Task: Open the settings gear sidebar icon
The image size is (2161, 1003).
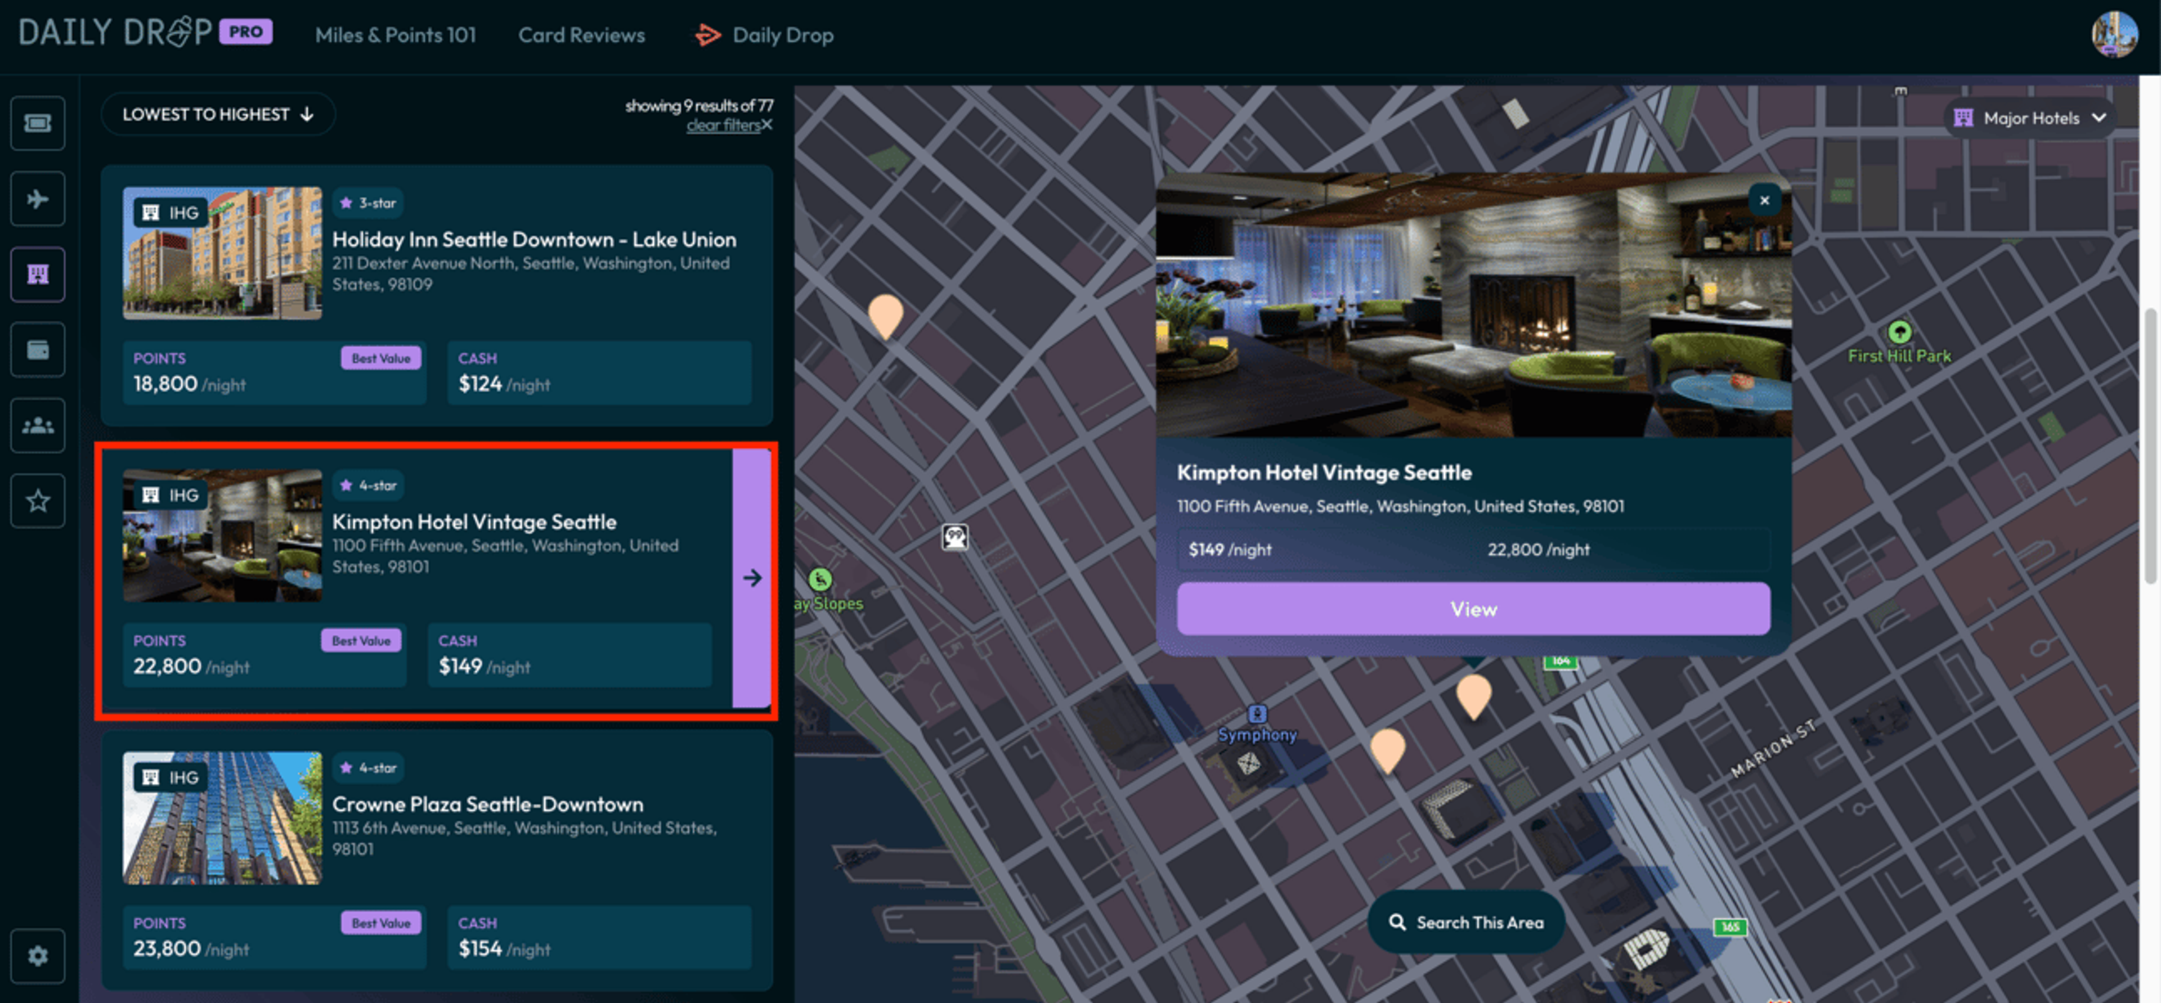Action: tap(38, 956)
